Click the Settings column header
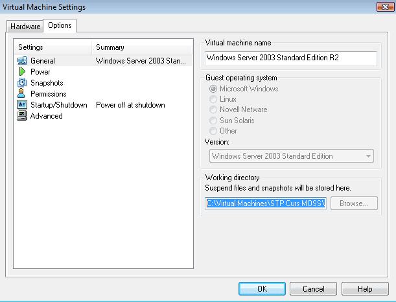This screenshot has height=302, width=396. (52, 47)
